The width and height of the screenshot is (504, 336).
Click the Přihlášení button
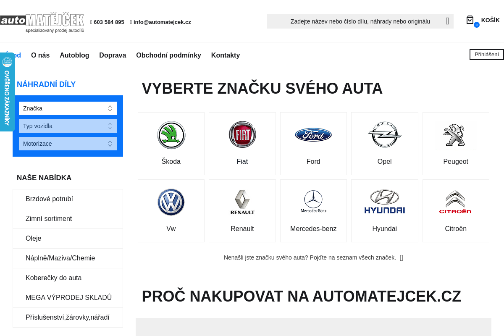coord(486,54)
